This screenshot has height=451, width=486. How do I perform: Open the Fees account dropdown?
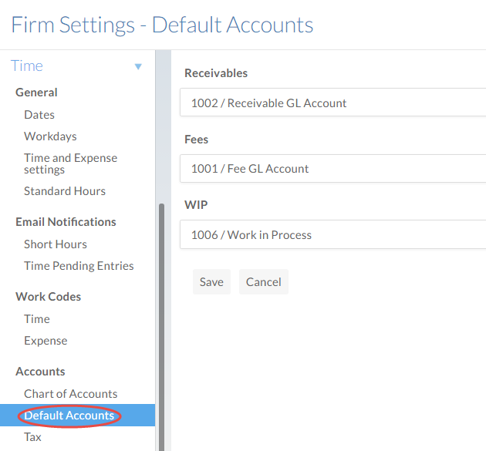click(x=332, y=169)
